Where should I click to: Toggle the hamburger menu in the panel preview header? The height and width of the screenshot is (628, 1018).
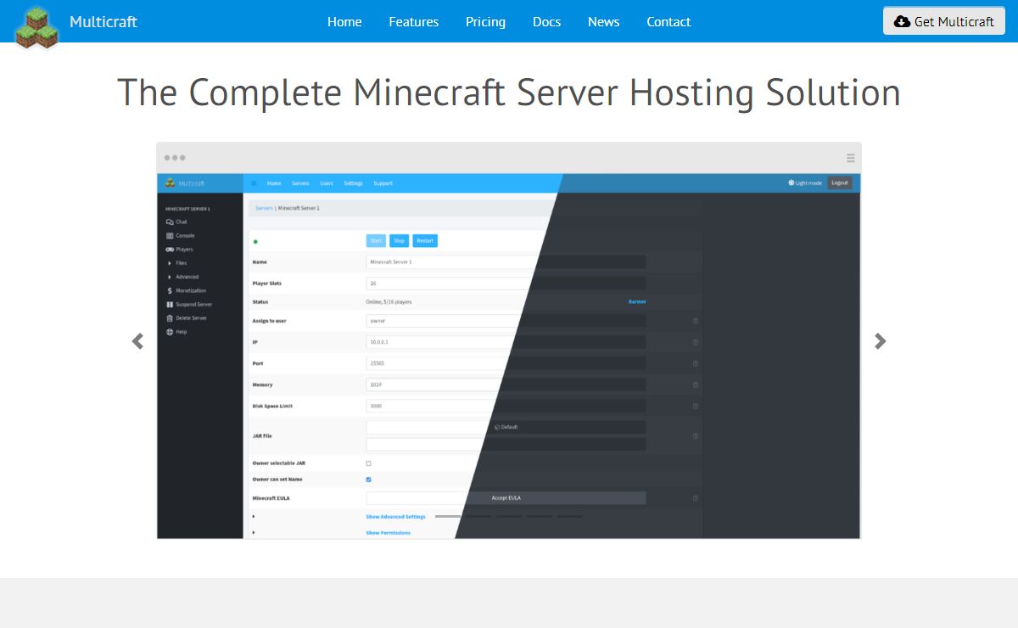click(x=254, y=183)
